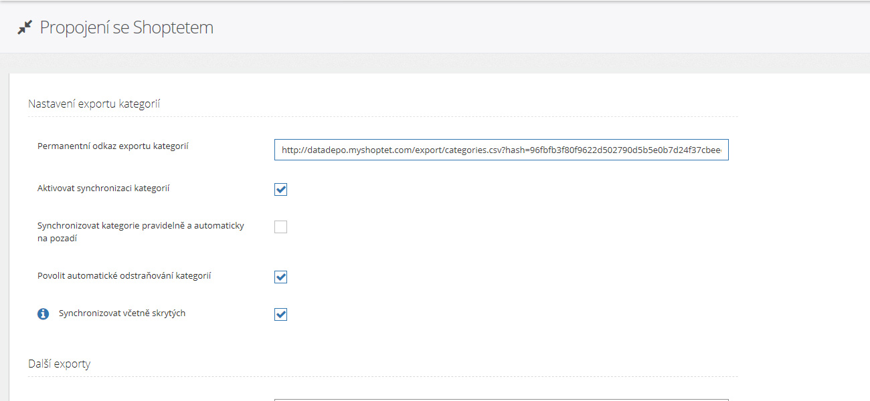Click the Shoptet connection arrows icon

25,28
